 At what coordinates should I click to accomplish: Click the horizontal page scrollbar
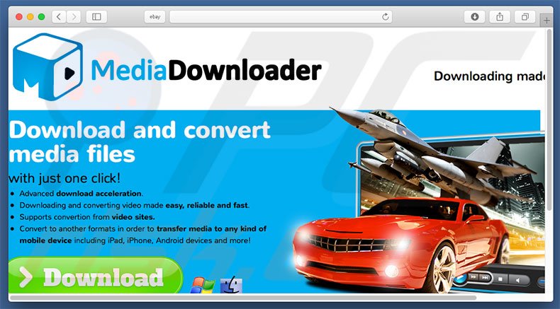click(243, 298)
